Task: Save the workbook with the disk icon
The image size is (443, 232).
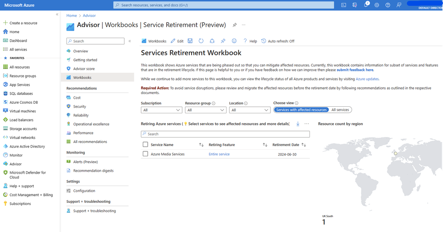Action: point(190,41)
